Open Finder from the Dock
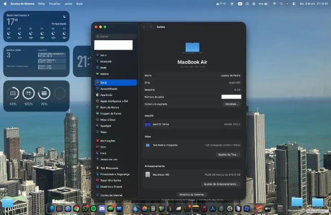The height and width of the screenshot is (215, 331). [51, 209]
